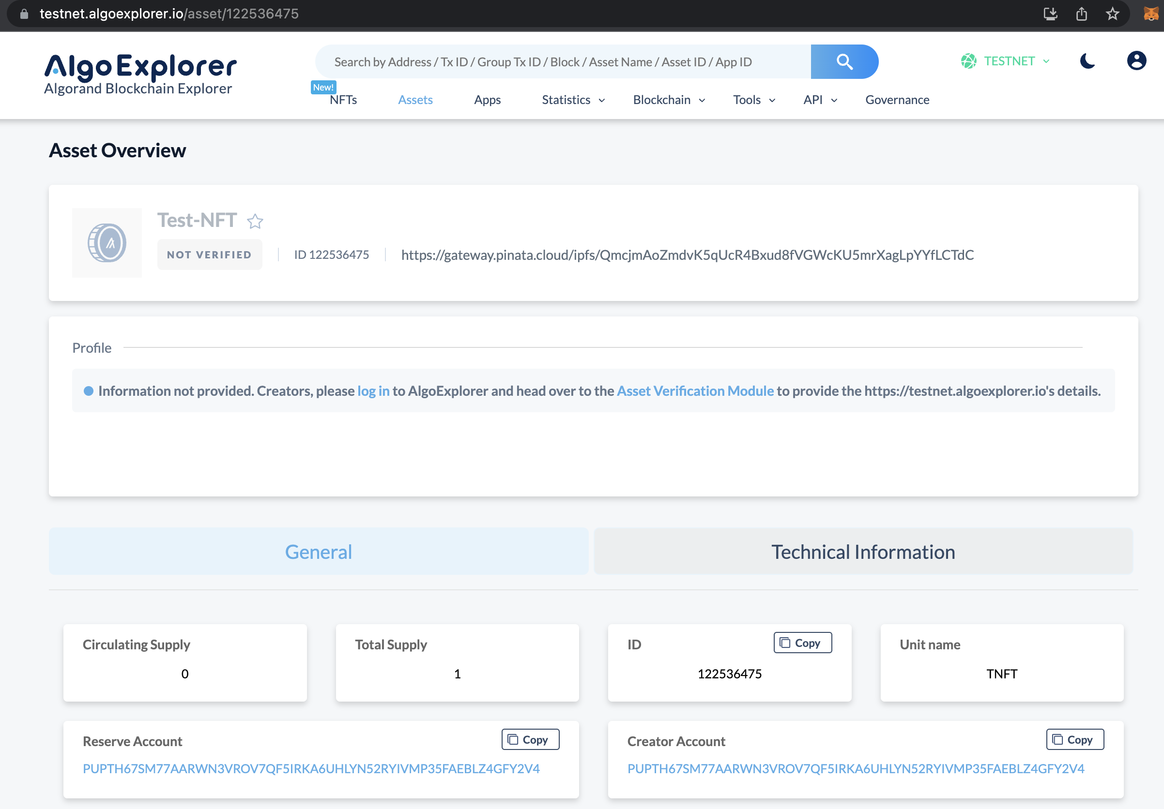
Task: Bookmark the page with the star icon
Action: (1112, 14)
